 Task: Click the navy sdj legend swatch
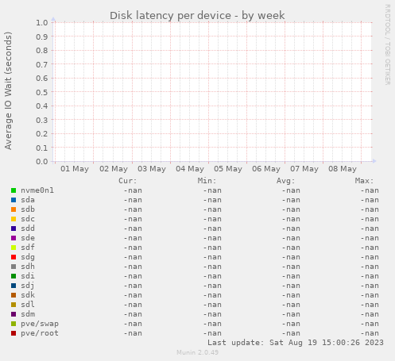[14, 286]
